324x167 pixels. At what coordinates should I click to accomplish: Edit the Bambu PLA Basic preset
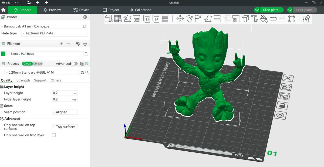pyautogui.click(x=86, y=54)
